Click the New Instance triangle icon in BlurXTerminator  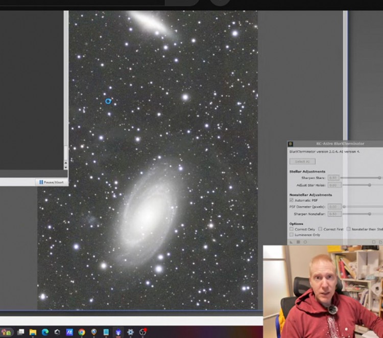point(291,242)
